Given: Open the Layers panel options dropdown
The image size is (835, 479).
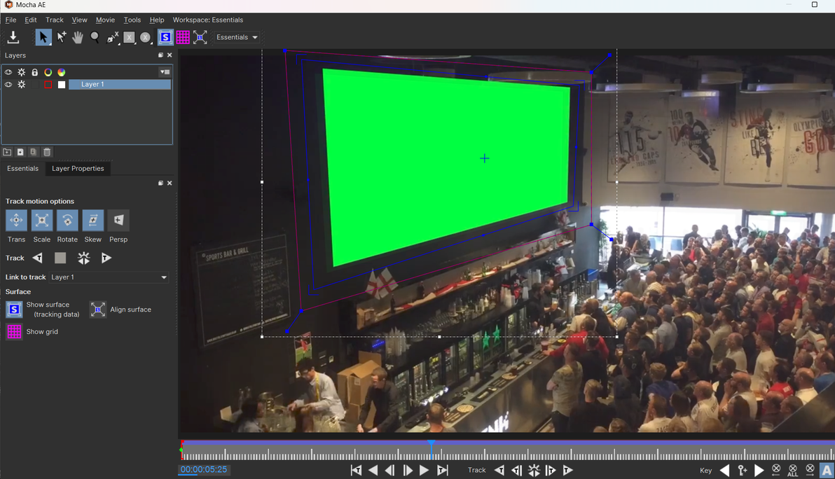Looking at the screenshot, I should click(x=165, y=72).
